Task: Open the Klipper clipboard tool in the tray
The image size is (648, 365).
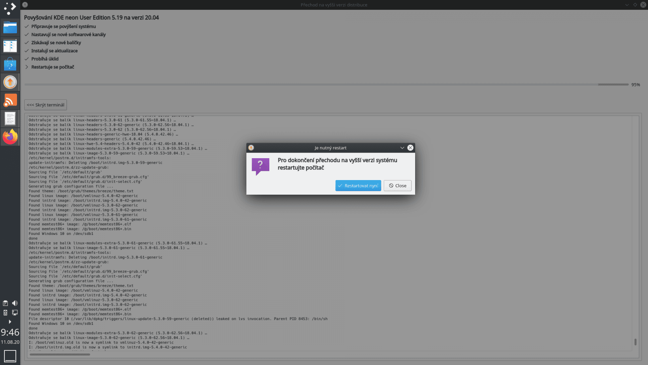Action: pos(5,303)
